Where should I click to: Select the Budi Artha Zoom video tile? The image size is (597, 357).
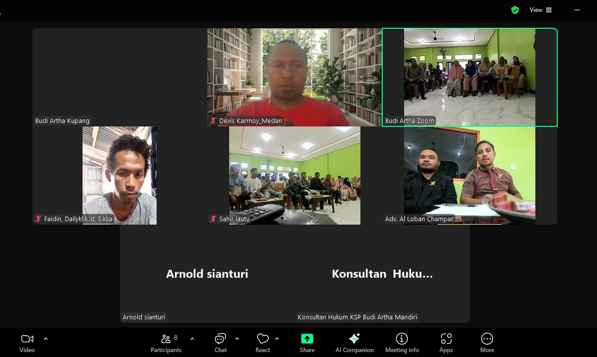pos(469,77)
